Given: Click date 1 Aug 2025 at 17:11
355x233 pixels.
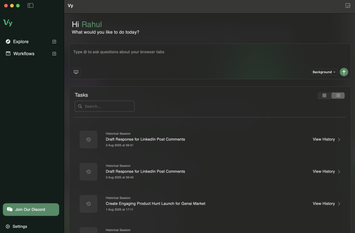Looking at the screenshot, I should (x=119, y=209).
